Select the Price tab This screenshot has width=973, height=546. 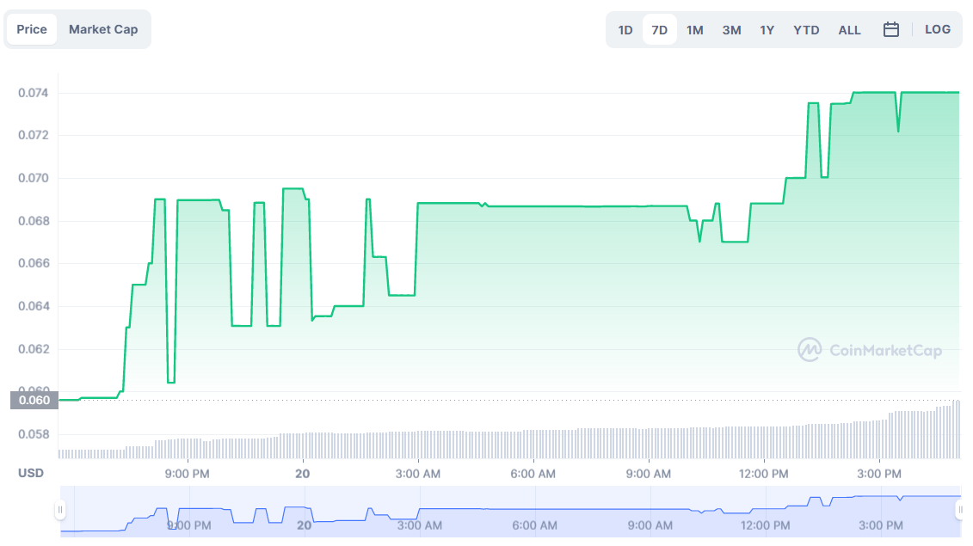32,28
